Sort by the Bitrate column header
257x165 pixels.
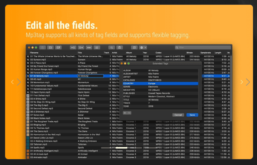click(189, 53)
